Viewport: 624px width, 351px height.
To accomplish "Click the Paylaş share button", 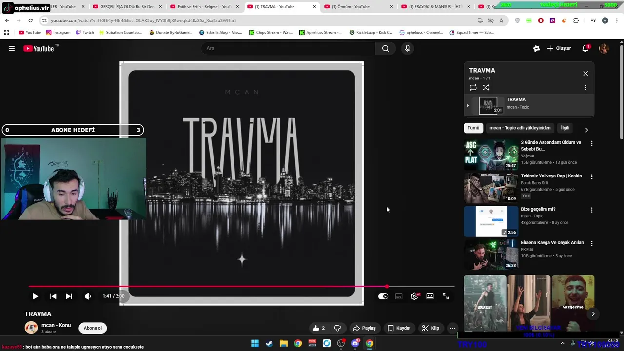I will click(x=364, y=328).
